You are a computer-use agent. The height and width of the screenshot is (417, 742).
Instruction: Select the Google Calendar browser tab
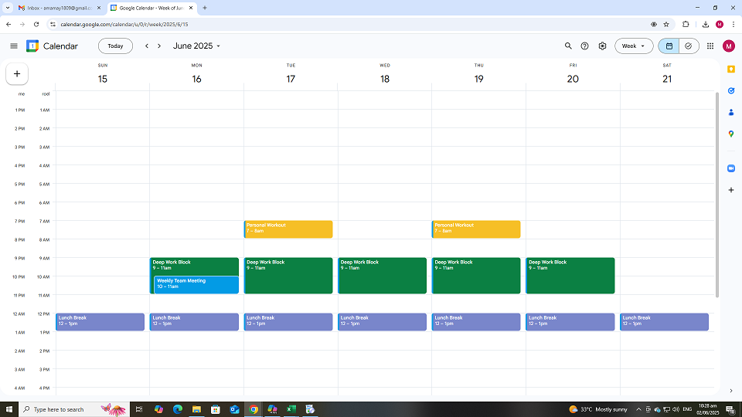(151, 8)
